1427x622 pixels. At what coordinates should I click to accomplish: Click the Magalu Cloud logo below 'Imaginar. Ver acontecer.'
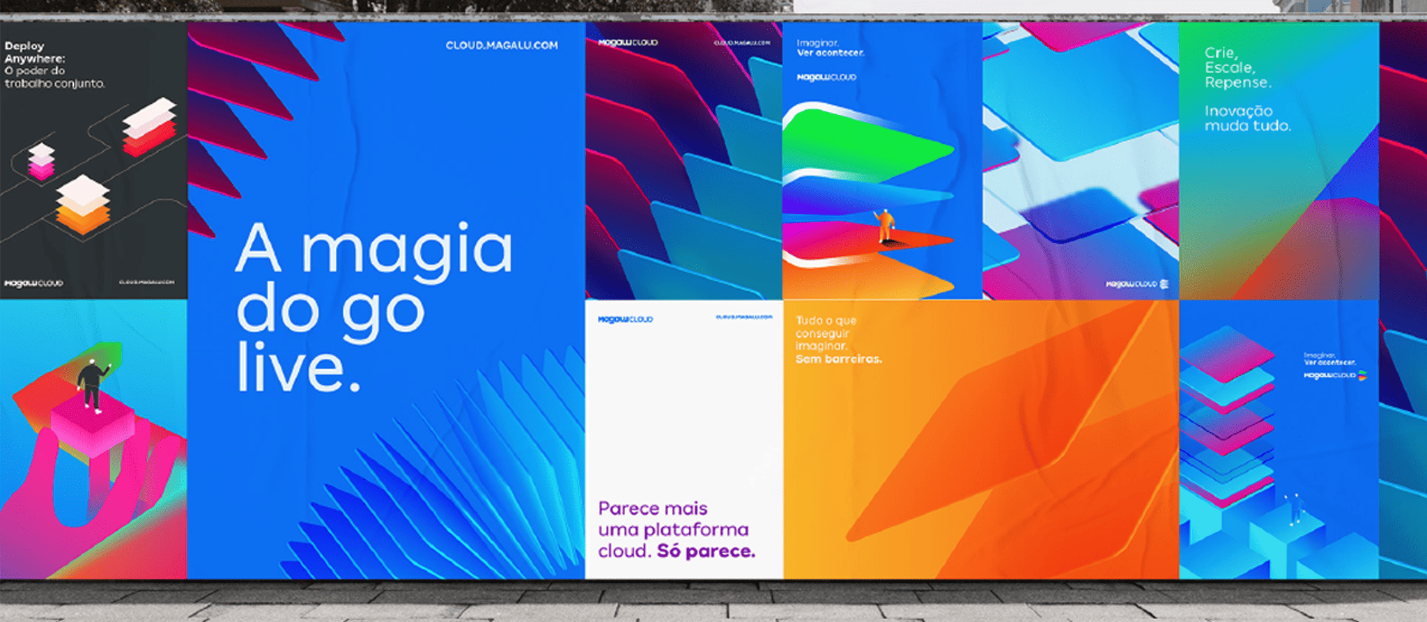826,77
